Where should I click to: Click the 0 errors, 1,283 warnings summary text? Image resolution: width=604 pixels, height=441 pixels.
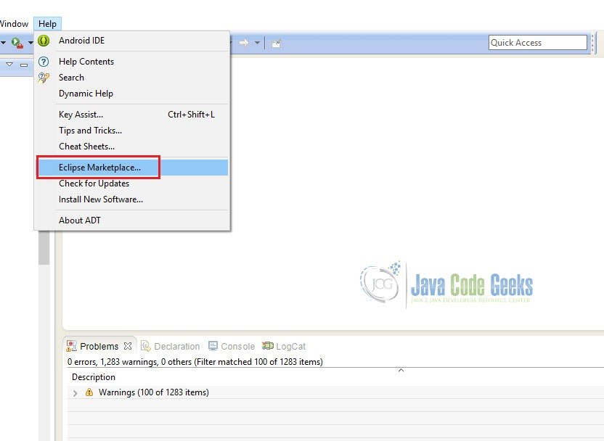click(x=195, y=362)
